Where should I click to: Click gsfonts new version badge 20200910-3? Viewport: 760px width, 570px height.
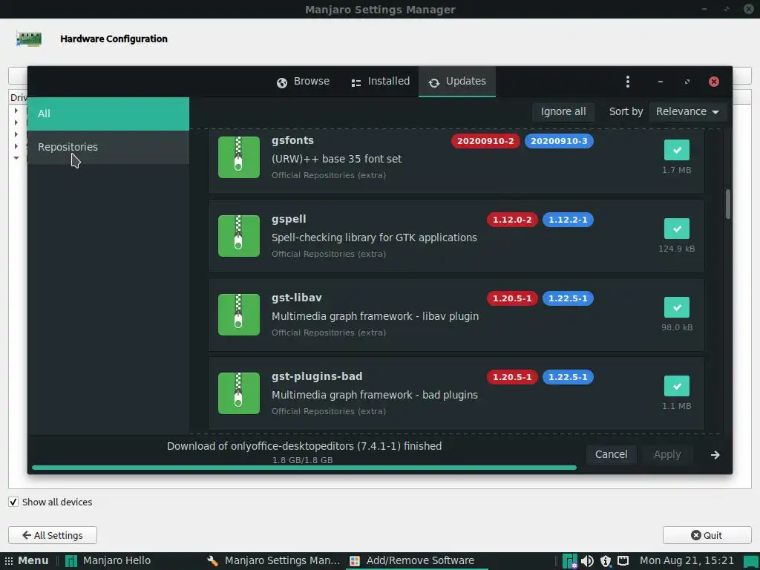[x=559, y=141]
